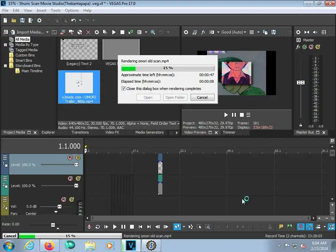Play the Video Preview
Screen dimensions: 336x252
point(226,115)
